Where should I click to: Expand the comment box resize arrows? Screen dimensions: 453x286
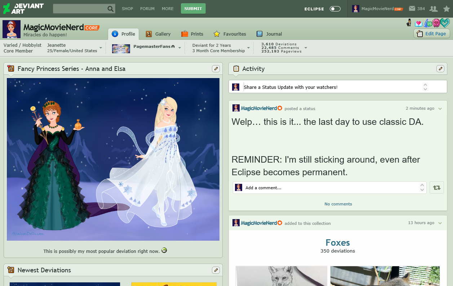point(422,187)
